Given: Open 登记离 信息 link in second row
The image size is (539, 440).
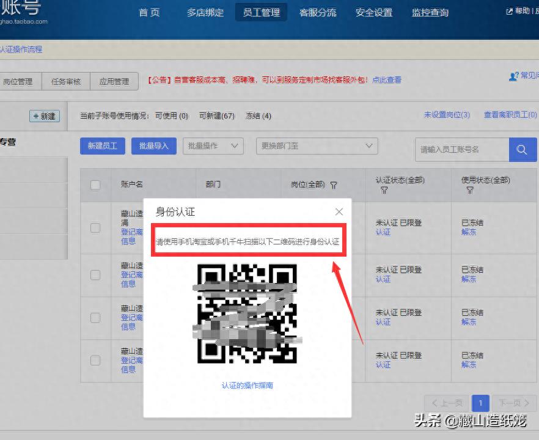Looking at the screenshot, I should click(x=131, y=279).
